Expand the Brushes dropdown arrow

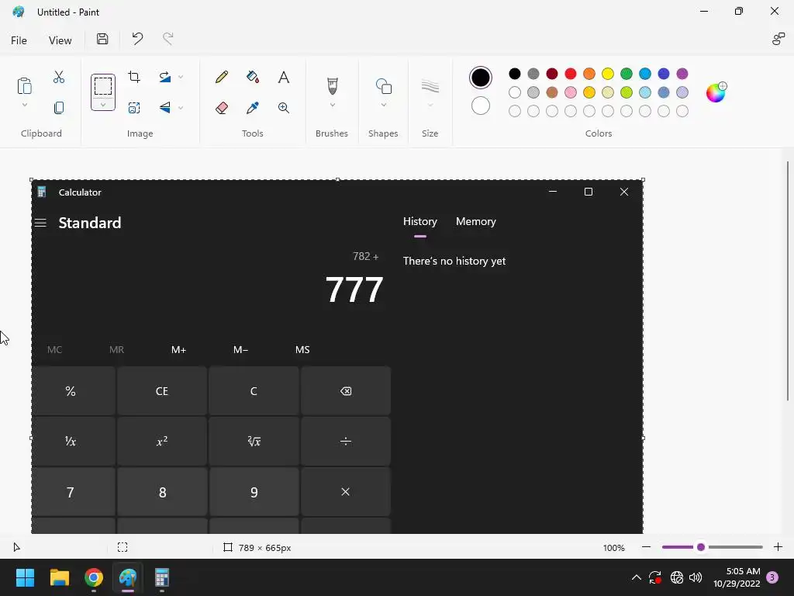(x=332, y=105)
